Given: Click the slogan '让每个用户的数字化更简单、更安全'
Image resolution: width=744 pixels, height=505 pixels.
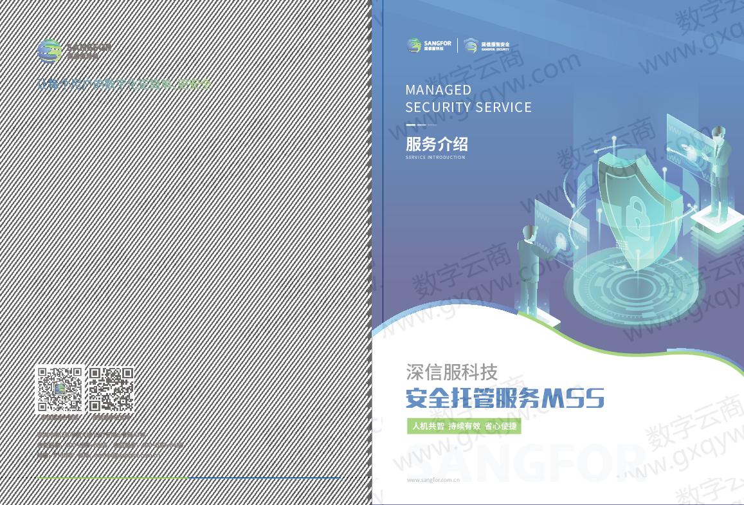Looking at the screenshot, I should click(x=124, y=84).
